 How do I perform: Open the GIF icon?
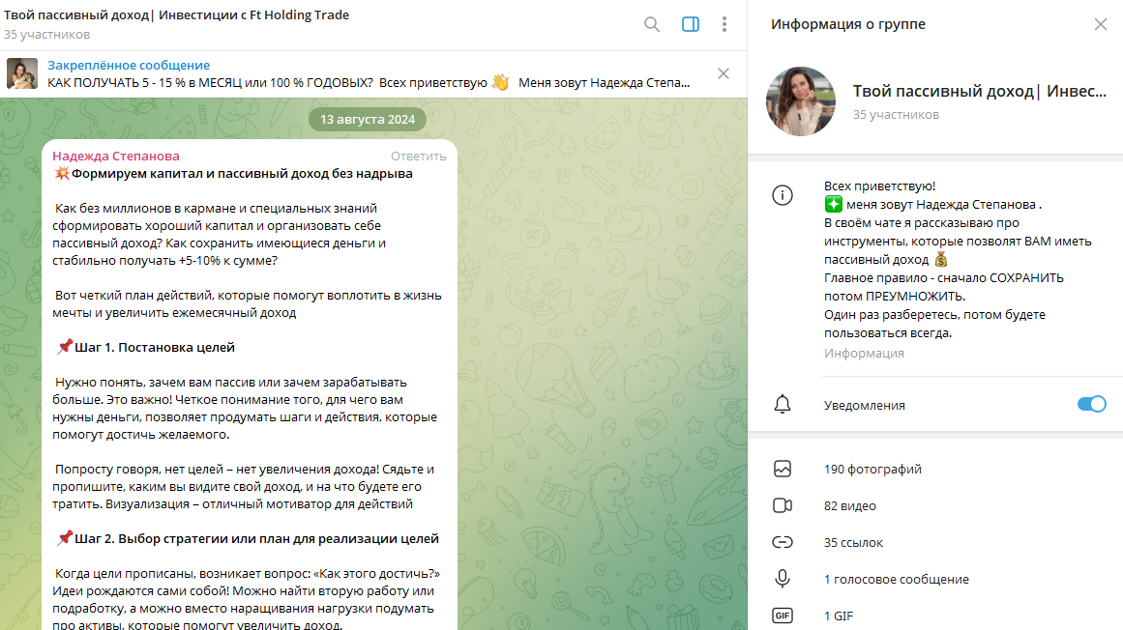click(783, 616)
